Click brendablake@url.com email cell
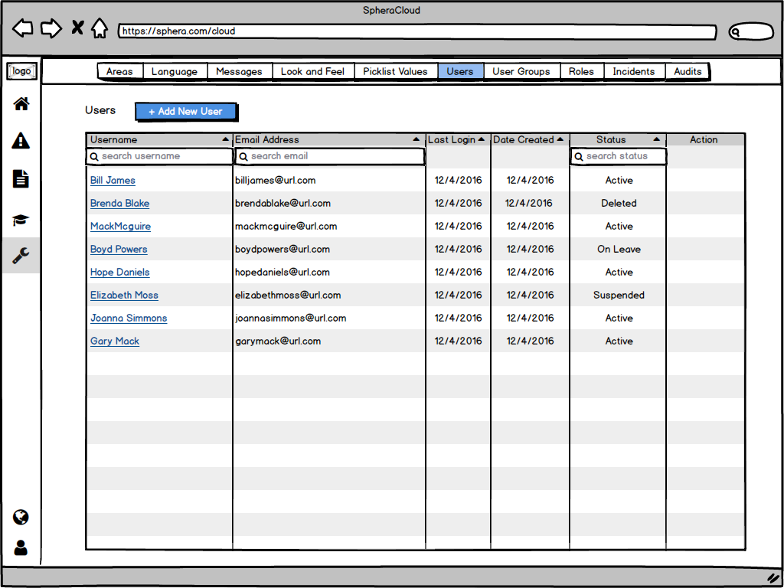This screenshot has width=784, height=588. pos(283,204)
